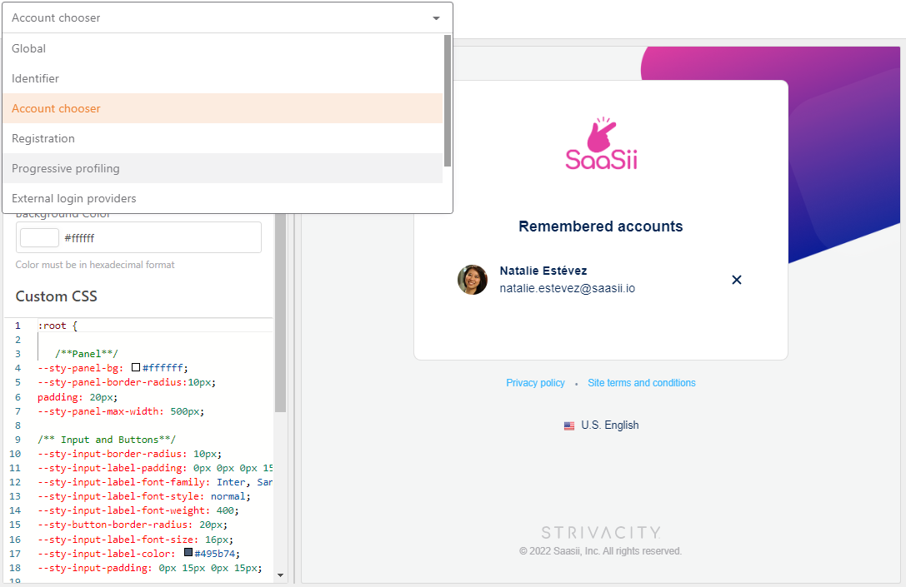Click the #495b74 color square in line 17

tap(188, 552)
